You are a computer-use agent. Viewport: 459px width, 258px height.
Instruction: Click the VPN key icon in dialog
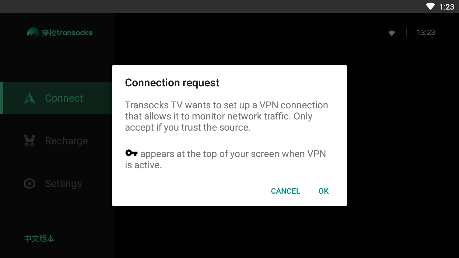[x=131, y=153]
